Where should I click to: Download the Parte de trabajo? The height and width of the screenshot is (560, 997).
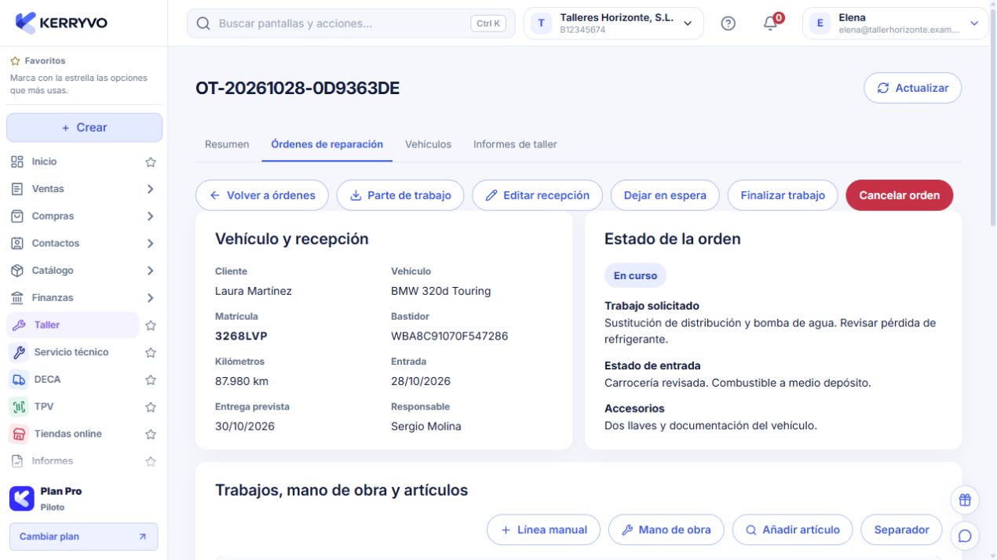pyautogui.click(x=400, y=195)
